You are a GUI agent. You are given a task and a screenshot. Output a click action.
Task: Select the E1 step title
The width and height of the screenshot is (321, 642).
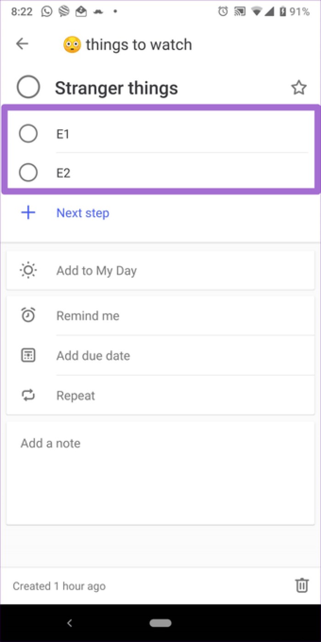pyautogui.click(x=63, y=134)
